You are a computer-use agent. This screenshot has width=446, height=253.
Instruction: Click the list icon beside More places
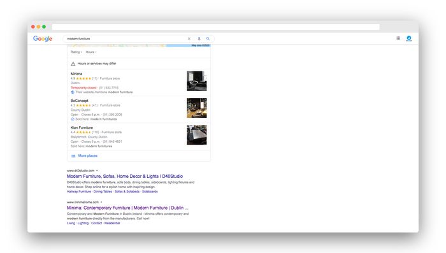[73, 156]
